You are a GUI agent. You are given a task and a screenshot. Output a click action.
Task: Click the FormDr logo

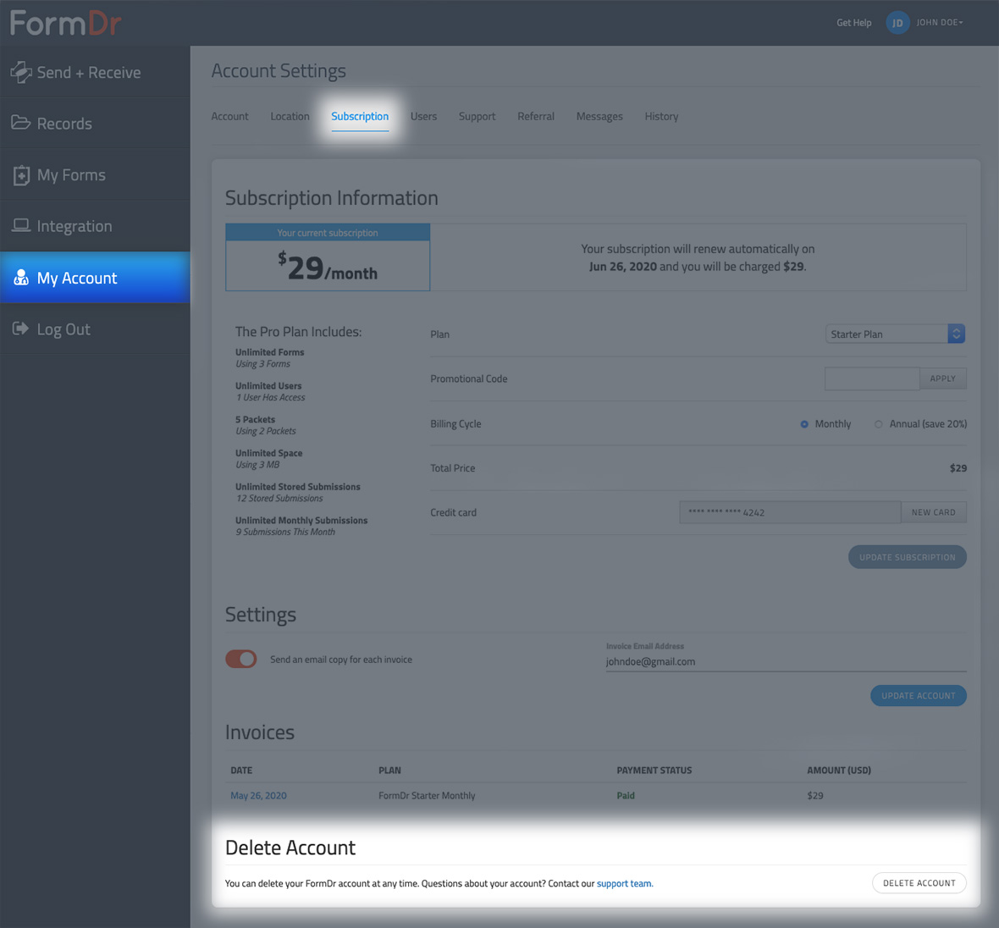point(65,22)
